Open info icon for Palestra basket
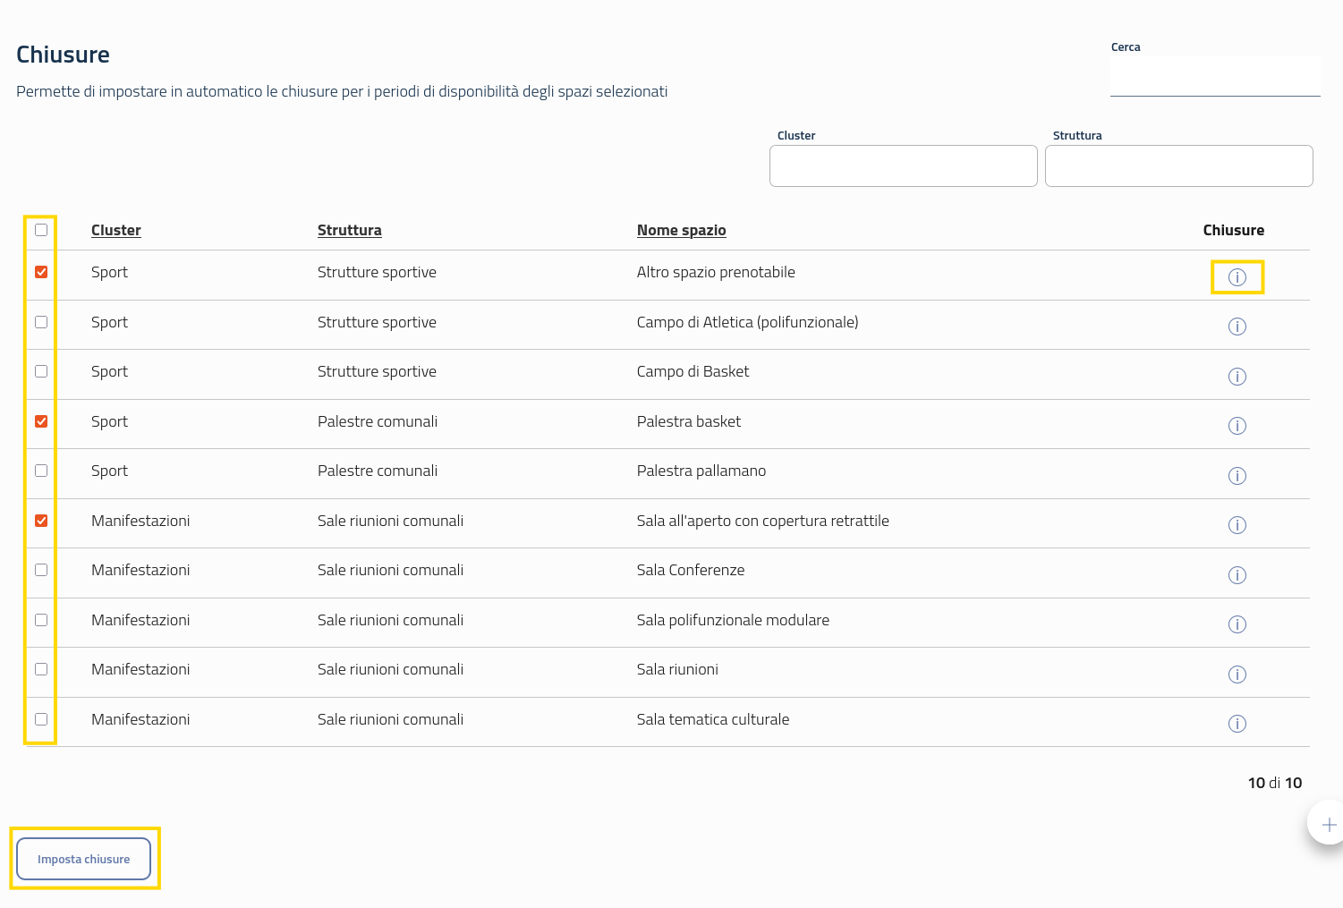The width and height of the screenshot is (1343, 908). click(1237, 426)
